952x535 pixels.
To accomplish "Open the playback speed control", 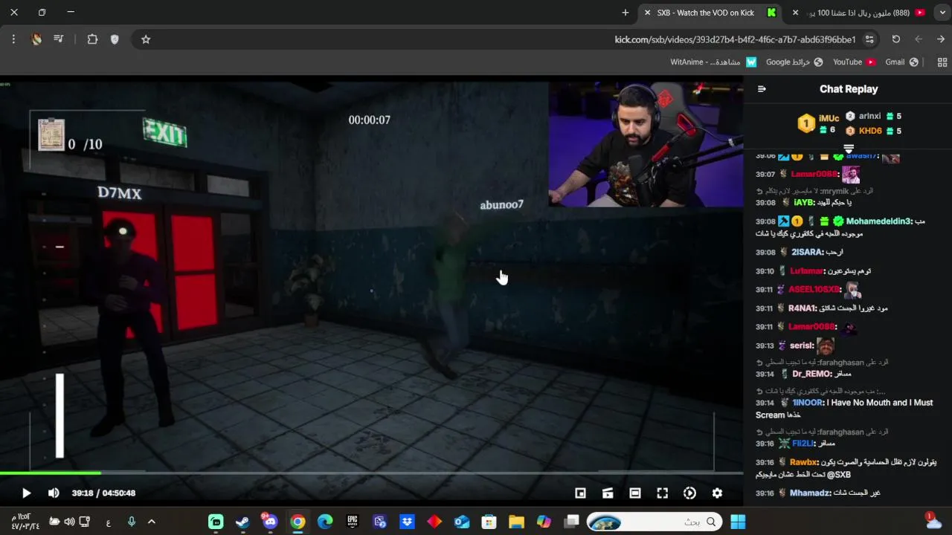I will point(689,493).
